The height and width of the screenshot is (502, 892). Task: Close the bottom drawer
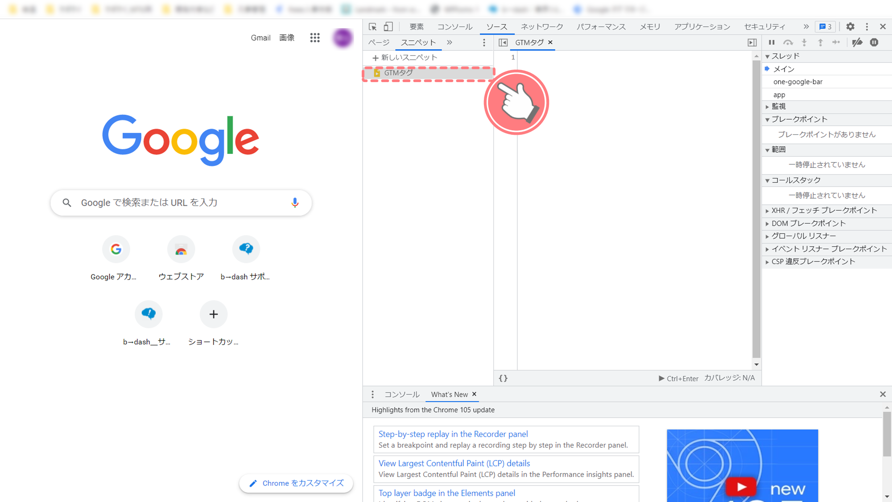[x=883, y=394]
